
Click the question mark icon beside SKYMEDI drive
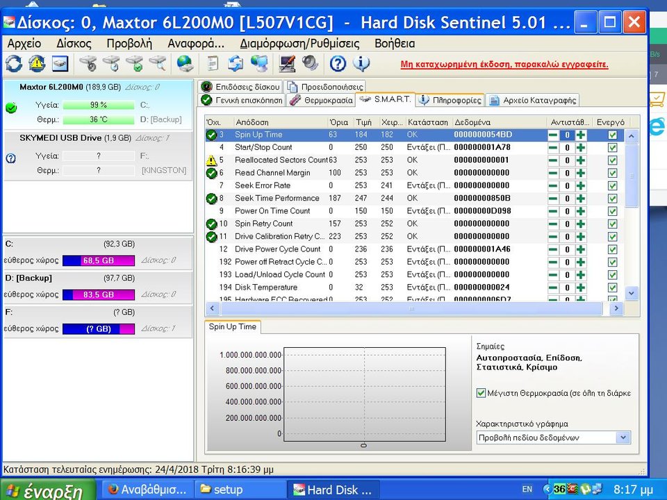[x=11, y=158]
